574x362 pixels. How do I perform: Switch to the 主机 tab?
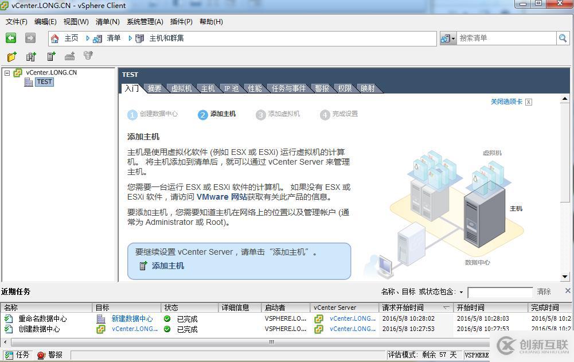(208, 88)
